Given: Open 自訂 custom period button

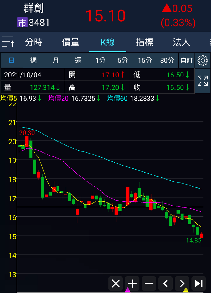Looking at the screenshot, I should (x=187, y=61).
